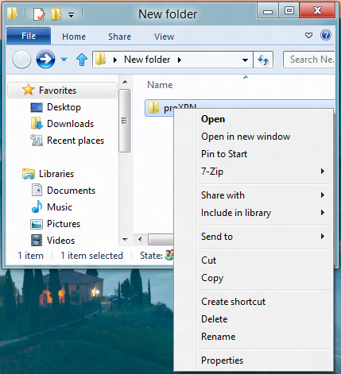Click the Downloads folder icon

click(x=37, y=123)
